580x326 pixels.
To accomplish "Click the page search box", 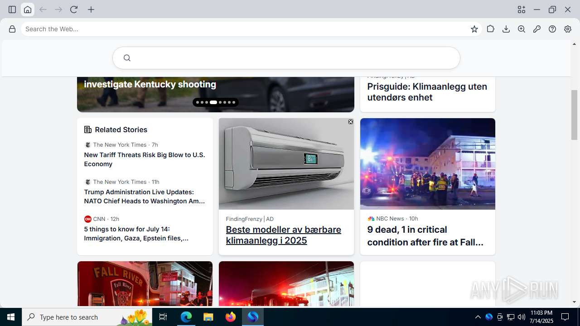I will point(286,58).
